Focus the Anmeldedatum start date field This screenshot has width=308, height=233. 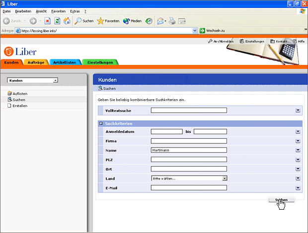tap(166, 131)
